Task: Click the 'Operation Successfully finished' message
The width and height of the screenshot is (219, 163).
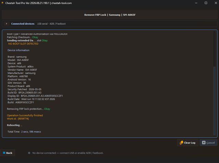Action: [x=25, y=115]
